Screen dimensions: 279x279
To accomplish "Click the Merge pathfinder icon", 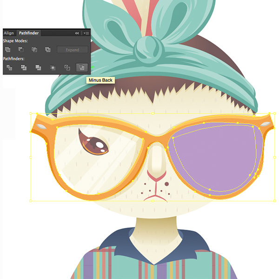I will tap(38, 67).
